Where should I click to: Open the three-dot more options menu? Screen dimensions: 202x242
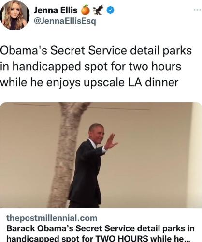click(198, 10)
